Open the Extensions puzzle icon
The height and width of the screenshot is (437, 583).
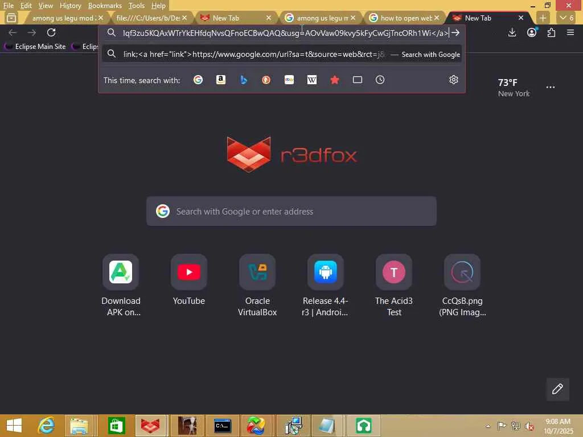click(551, 32)
